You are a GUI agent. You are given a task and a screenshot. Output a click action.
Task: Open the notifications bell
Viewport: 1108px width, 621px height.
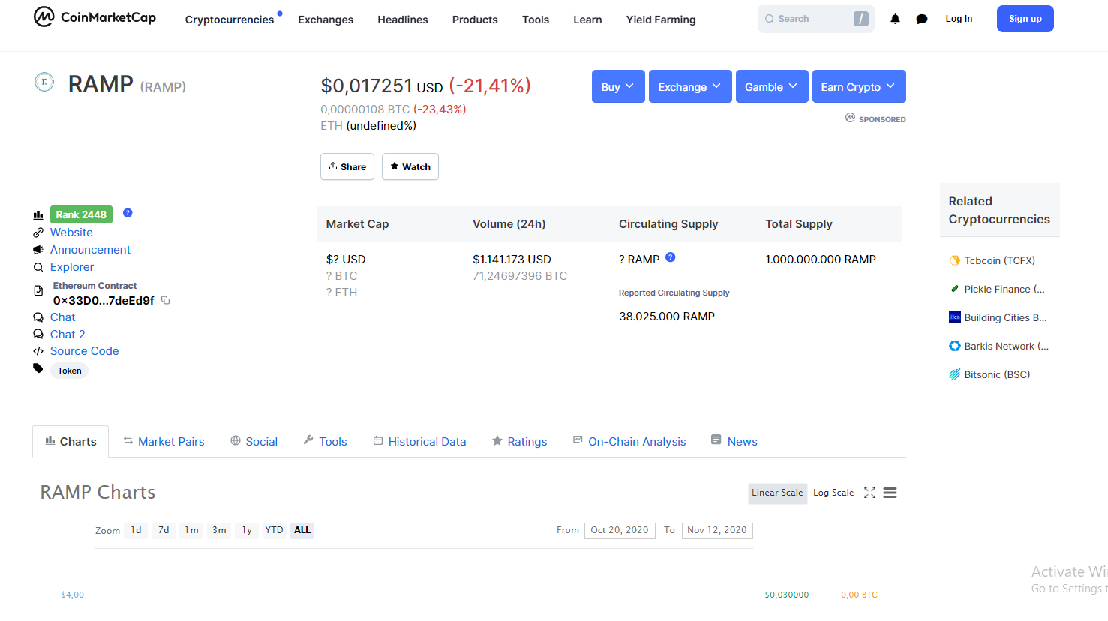(895, 19)
